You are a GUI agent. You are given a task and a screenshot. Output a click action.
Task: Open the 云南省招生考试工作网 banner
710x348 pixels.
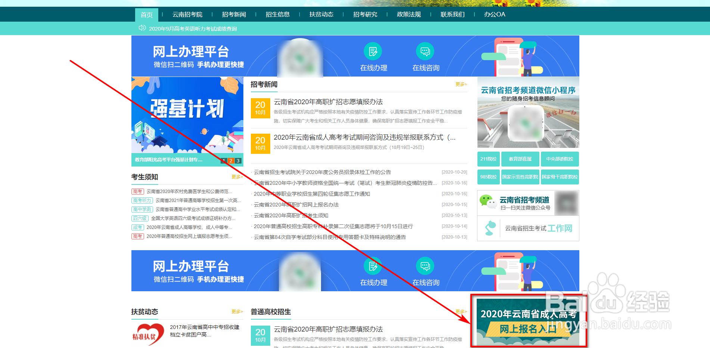(x=528, y=229)
